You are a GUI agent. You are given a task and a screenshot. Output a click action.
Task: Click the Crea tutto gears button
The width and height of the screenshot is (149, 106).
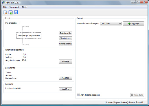coord(137,95)
